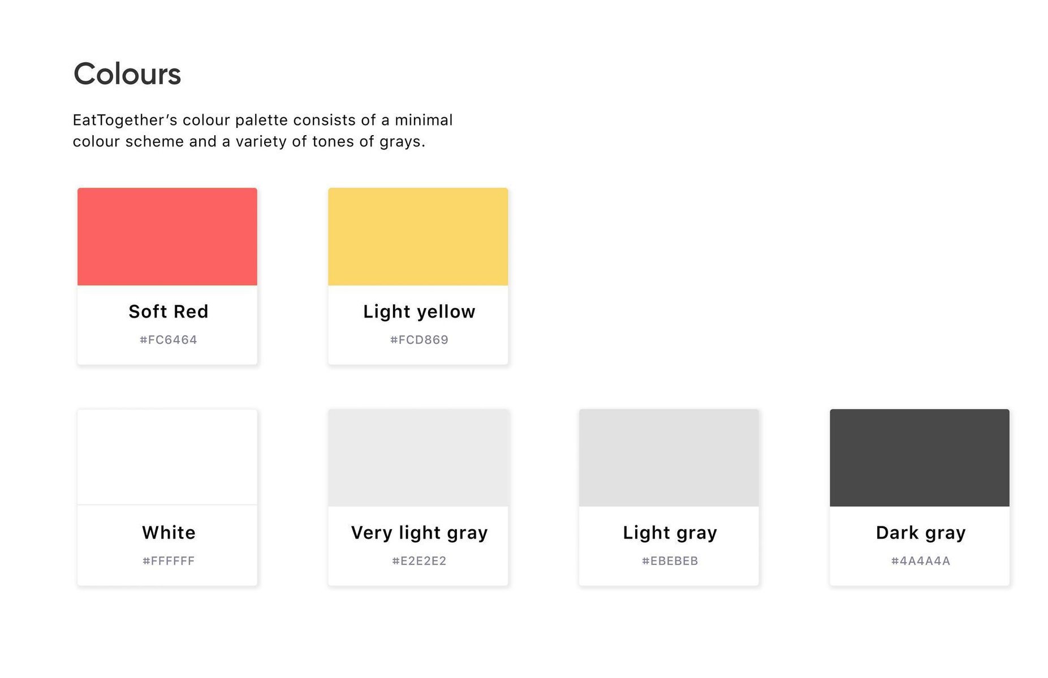The width and height of the screenshot is (1048, 678).
Task: Pick the Dark gray colour block
Action: click(x=920, y=457)
